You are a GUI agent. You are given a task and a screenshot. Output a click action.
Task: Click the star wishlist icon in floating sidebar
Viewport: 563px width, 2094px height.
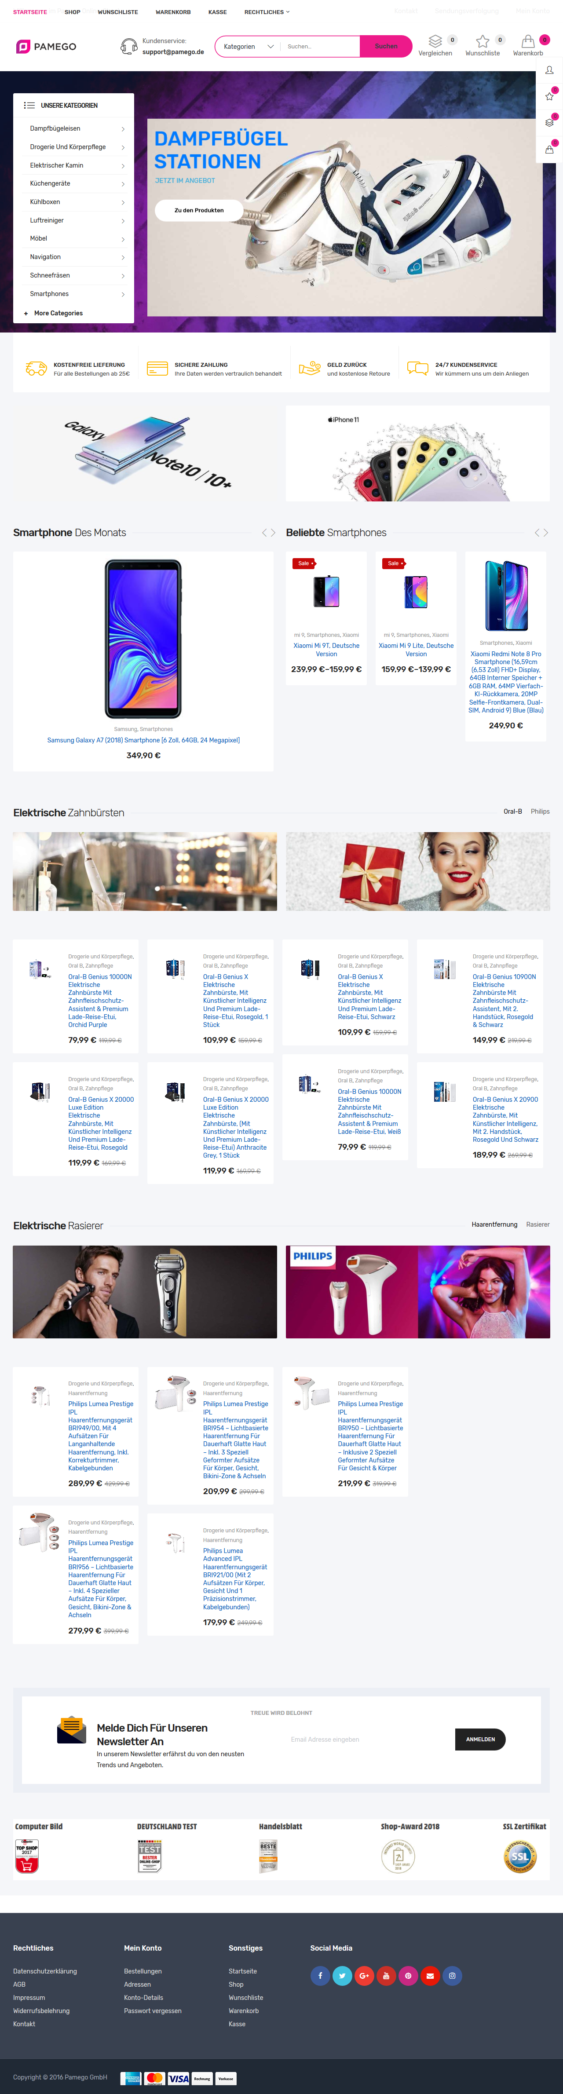click(x=549, y=96)
